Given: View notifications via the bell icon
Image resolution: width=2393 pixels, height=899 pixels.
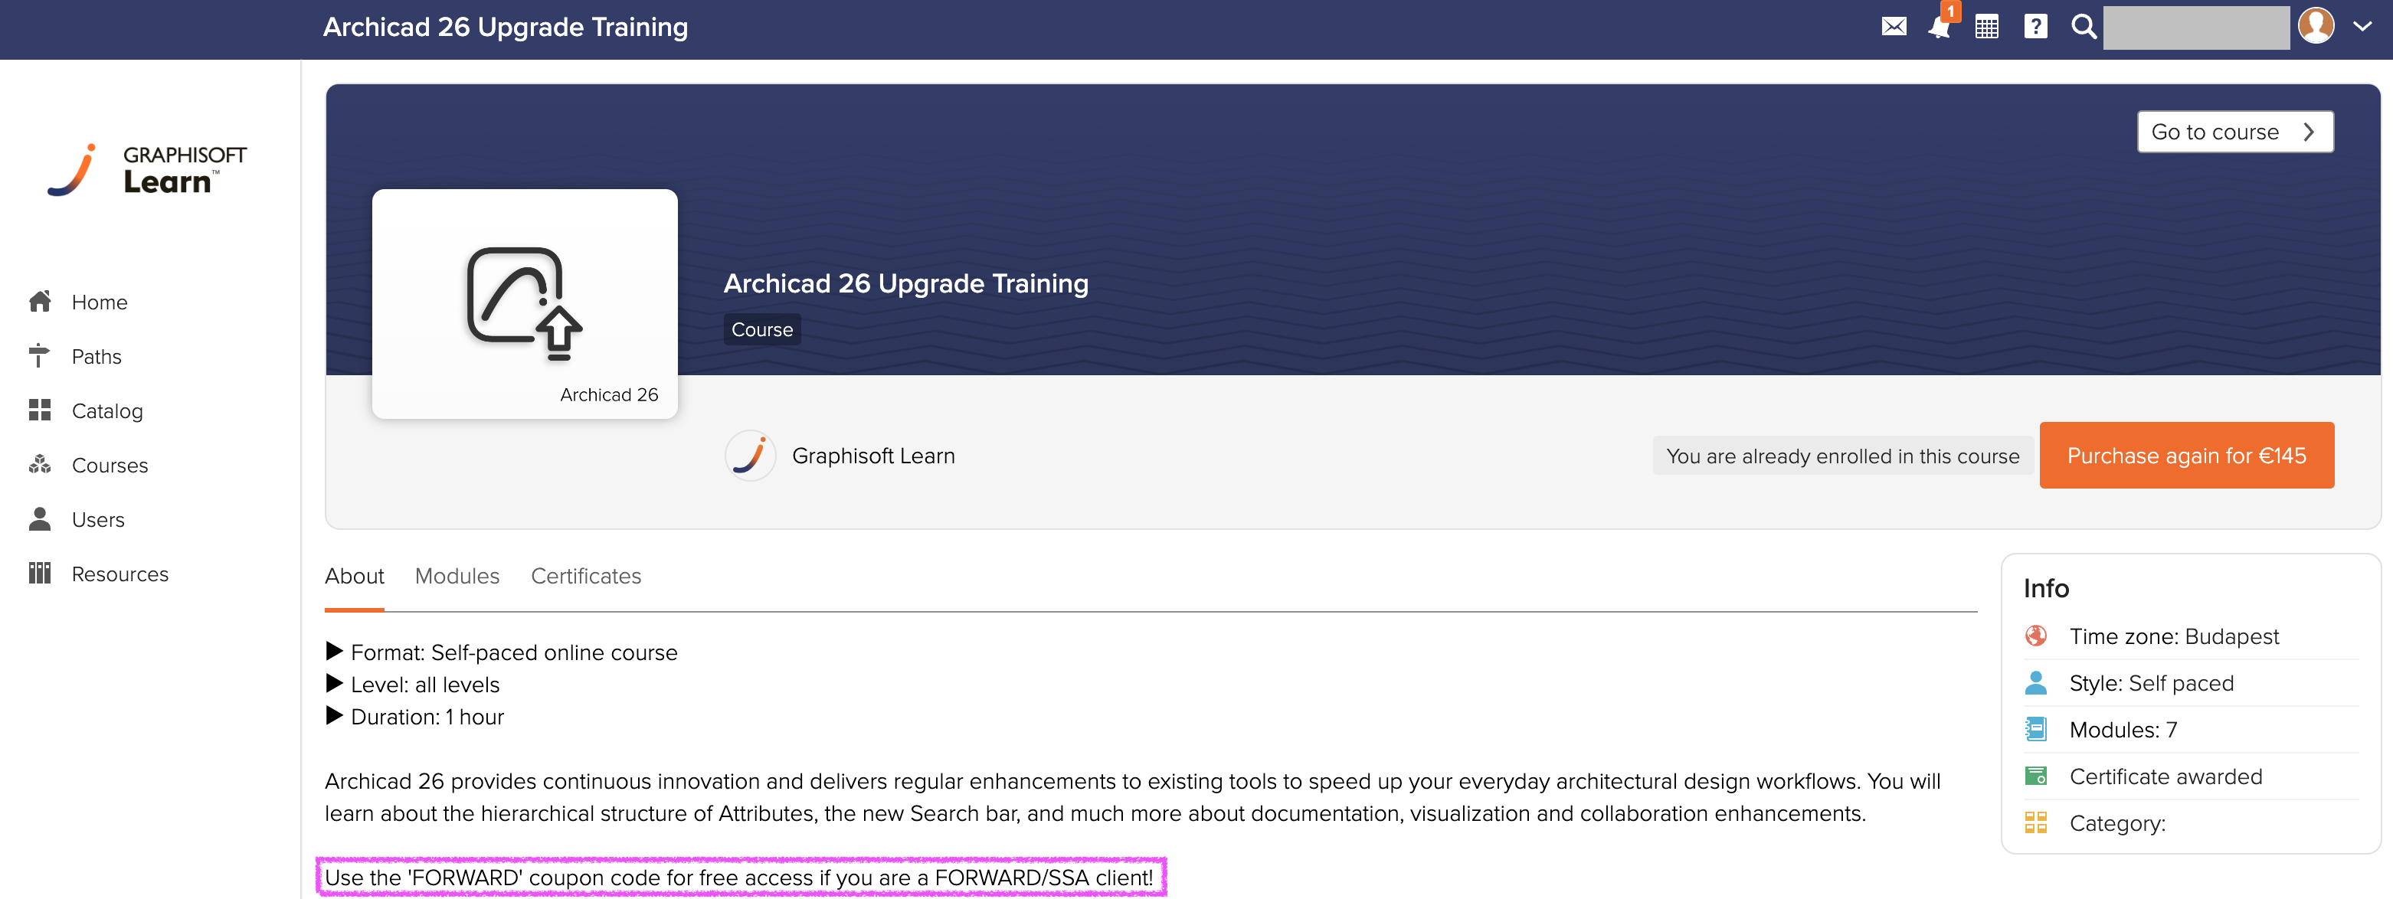Looking at the screenshot, I should click(1940, 29).
